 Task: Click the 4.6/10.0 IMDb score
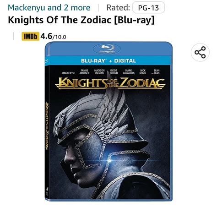[x=53, y=36]
